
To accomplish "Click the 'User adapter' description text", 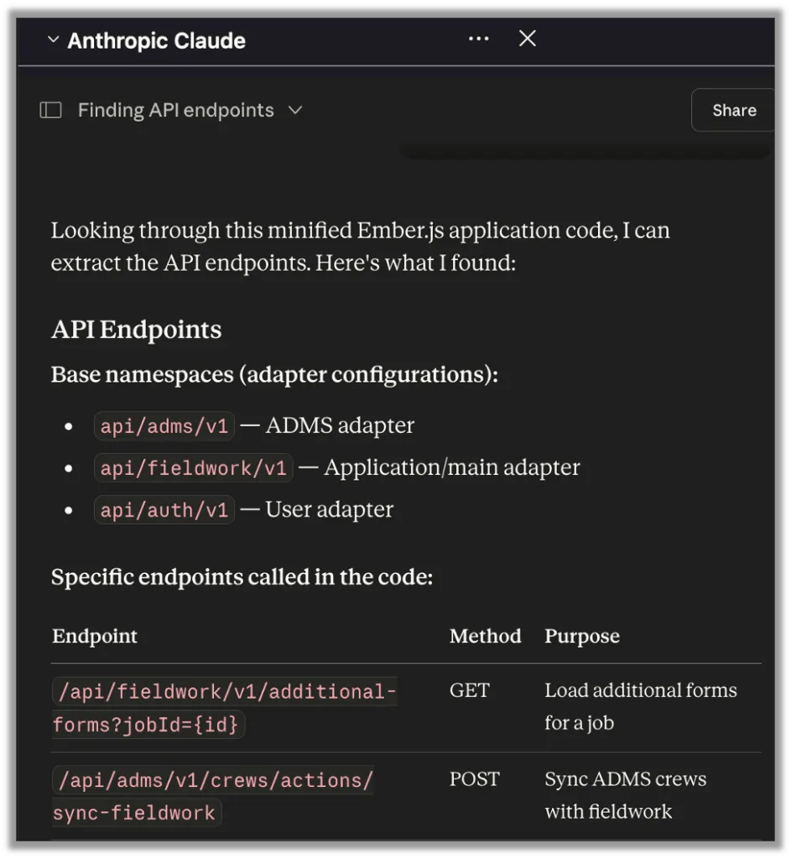I will click(329, 510).
